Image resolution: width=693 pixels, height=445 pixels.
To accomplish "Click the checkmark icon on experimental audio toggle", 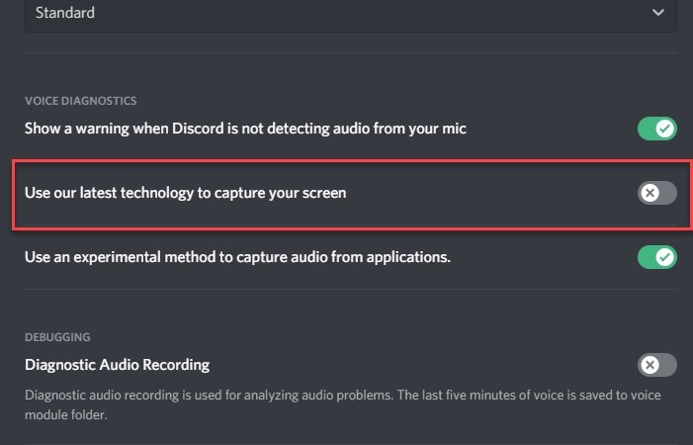I will (x=665, y=257).
